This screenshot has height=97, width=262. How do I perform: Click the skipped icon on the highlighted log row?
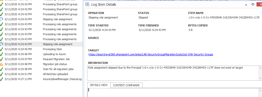click(2, 44)
